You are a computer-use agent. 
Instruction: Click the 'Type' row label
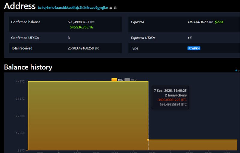click(x=134, y=48)
